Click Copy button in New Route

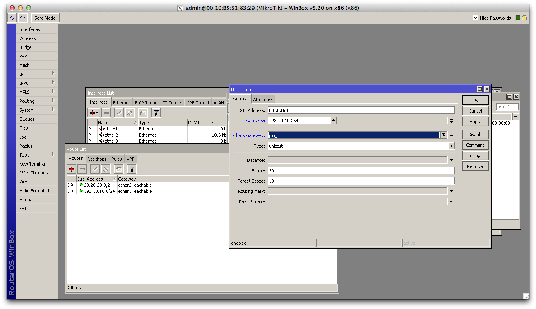[475, 156]
